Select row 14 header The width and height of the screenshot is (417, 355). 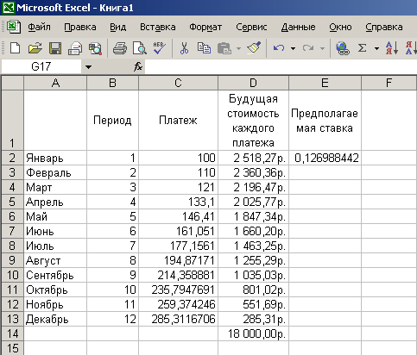[x=12, y=333]
